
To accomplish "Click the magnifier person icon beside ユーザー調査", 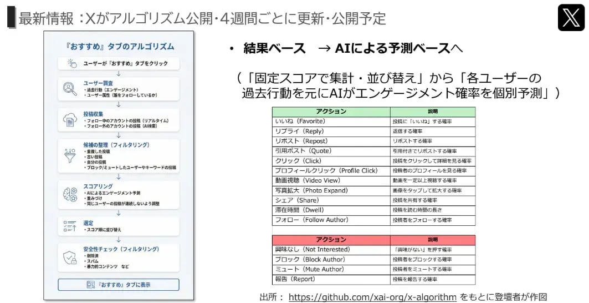I will 70,89.
